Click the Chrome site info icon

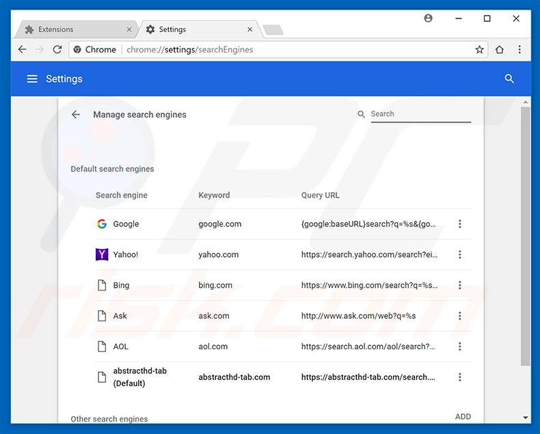pyautogui.click(x=77, y=50)
